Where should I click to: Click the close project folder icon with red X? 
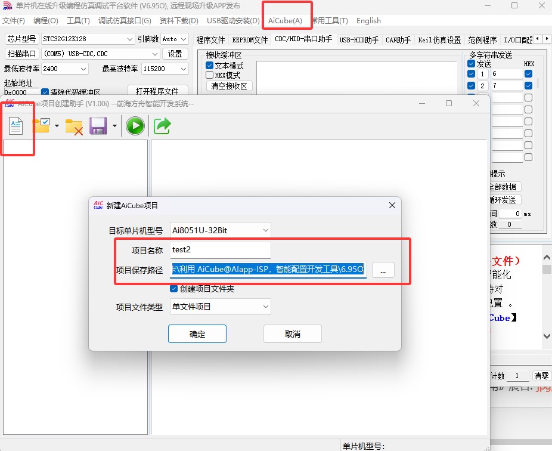74,127
